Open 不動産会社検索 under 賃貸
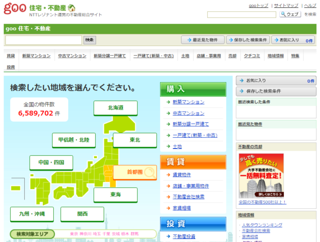This screenshot has height=242, width=320. 188,197
